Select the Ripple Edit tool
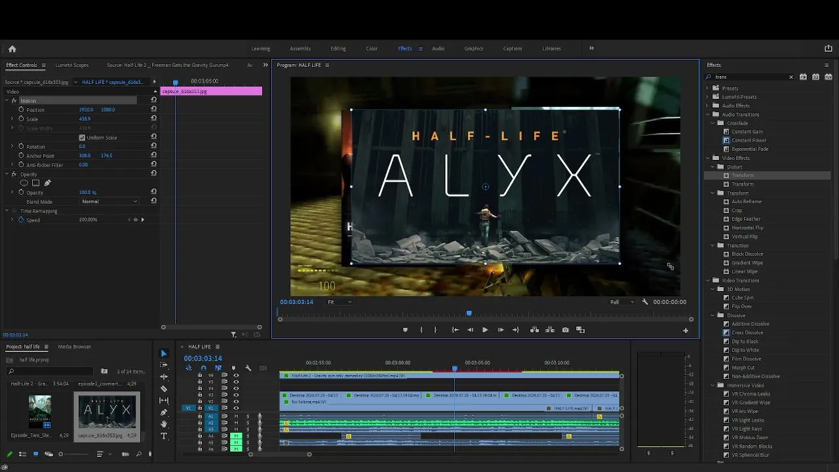Screen dimensions: 839x472 pyautogui.click(x=164, y=377)
